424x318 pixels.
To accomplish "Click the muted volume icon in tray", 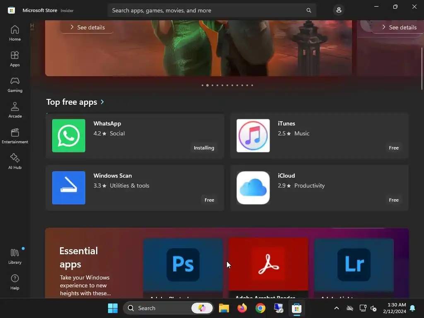I will coord(373,308).
